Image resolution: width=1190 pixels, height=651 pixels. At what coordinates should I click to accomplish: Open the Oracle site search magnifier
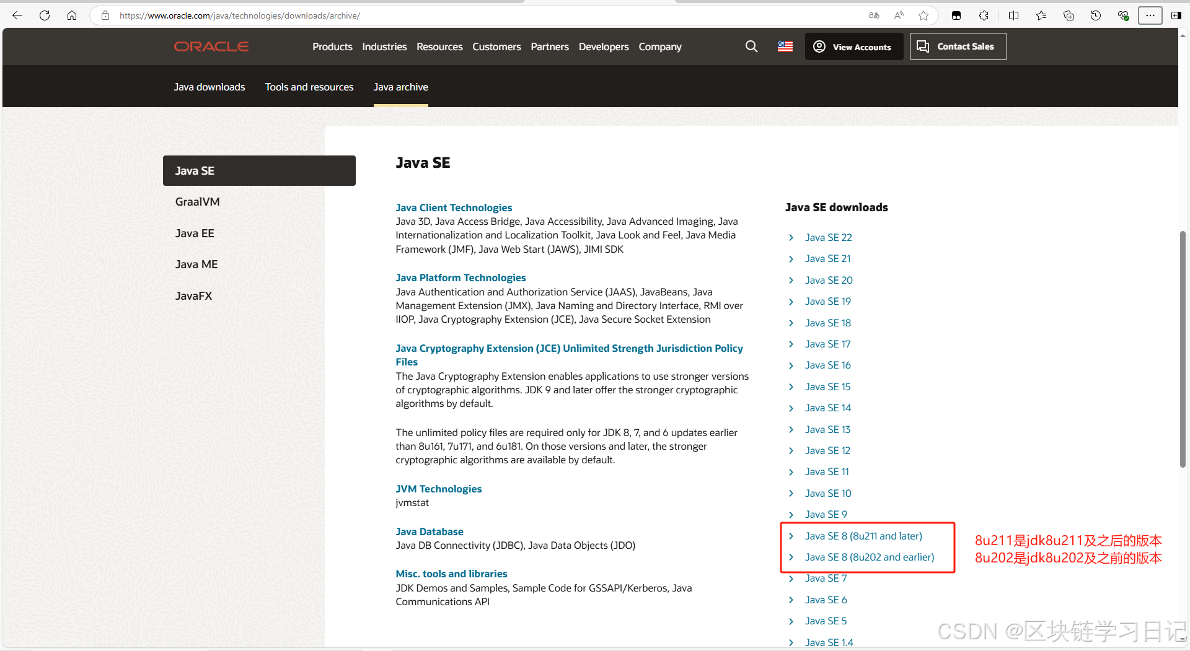point(751,46)
